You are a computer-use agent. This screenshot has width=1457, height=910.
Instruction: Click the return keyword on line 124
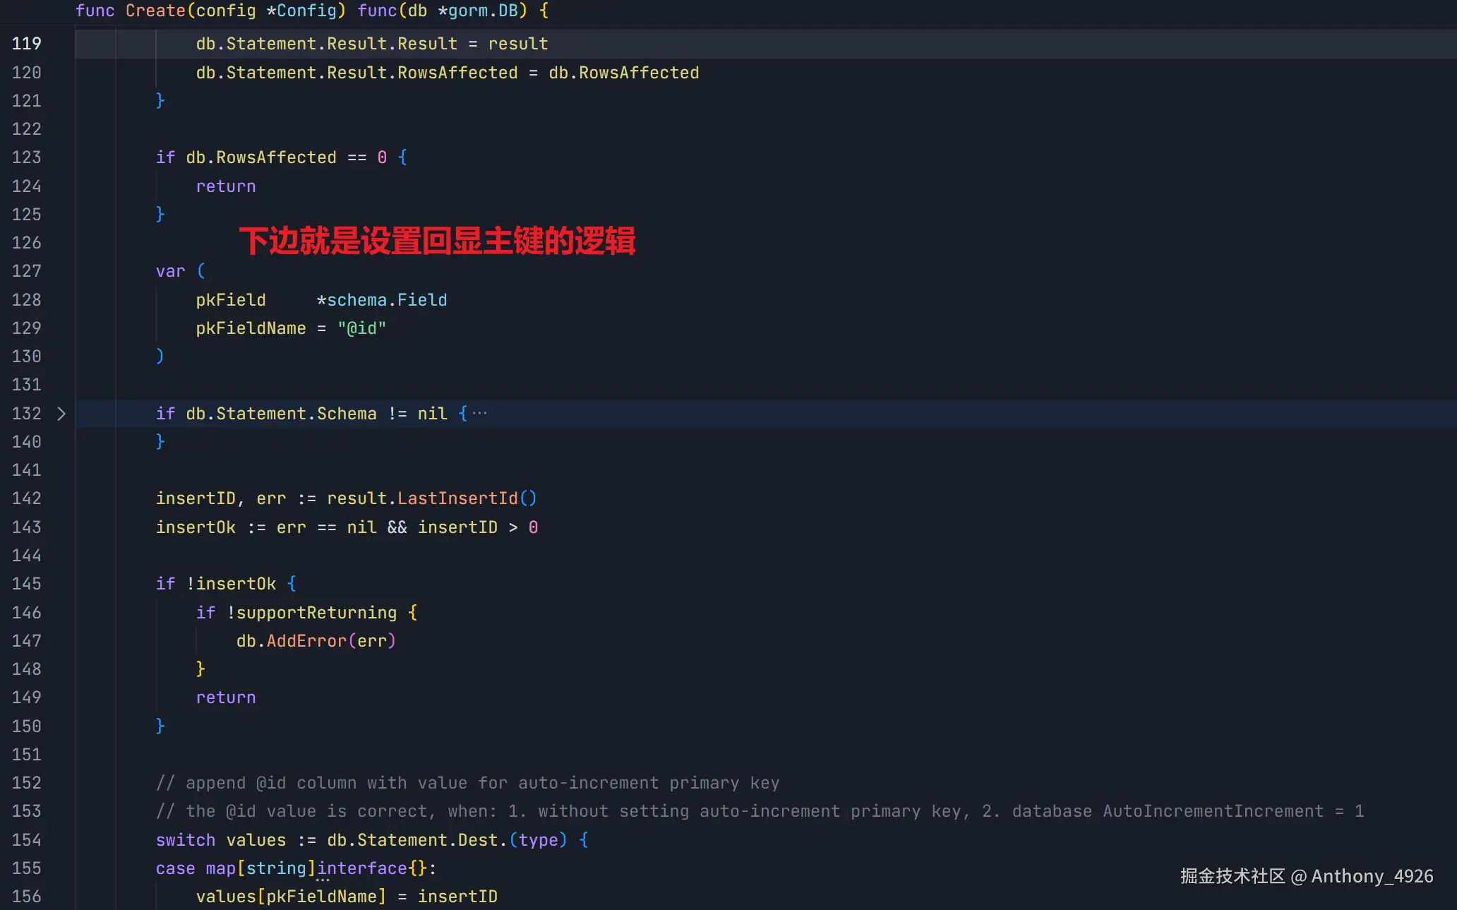tap(226, 186)
